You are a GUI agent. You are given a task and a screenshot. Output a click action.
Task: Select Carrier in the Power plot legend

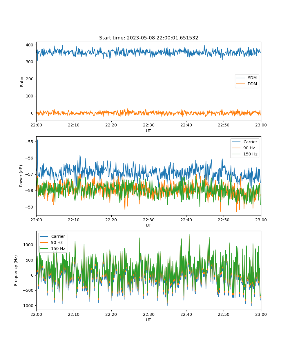[250, 142]
